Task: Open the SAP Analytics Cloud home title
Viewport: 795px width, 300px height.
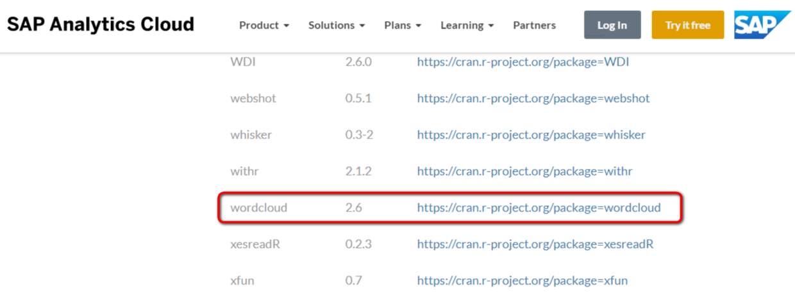Action: click(101, 24)
